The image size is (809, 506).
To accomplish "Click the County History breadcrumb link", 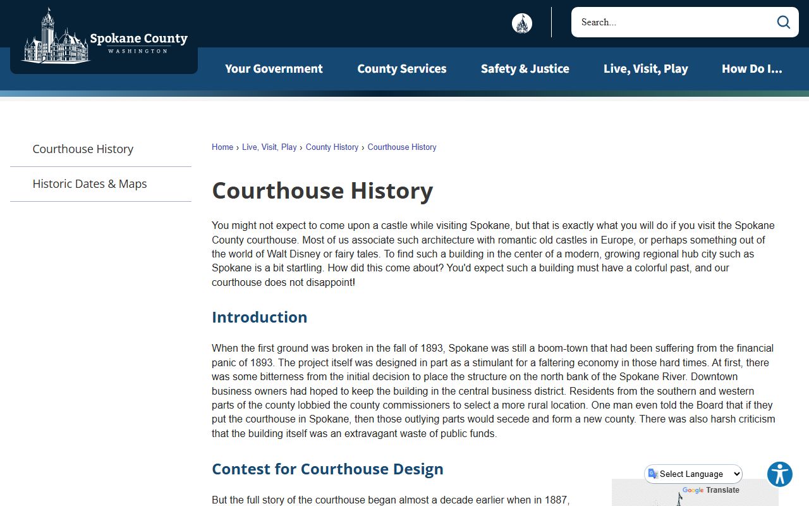I will coord(332,147).
